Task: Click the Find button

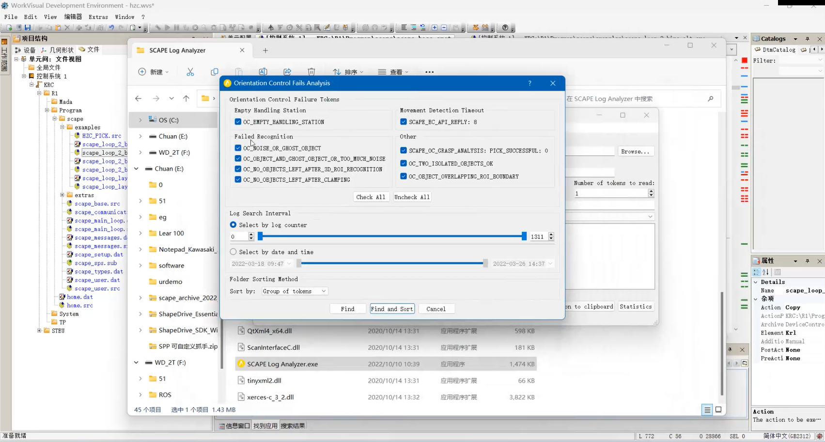Action: (347, 309)
